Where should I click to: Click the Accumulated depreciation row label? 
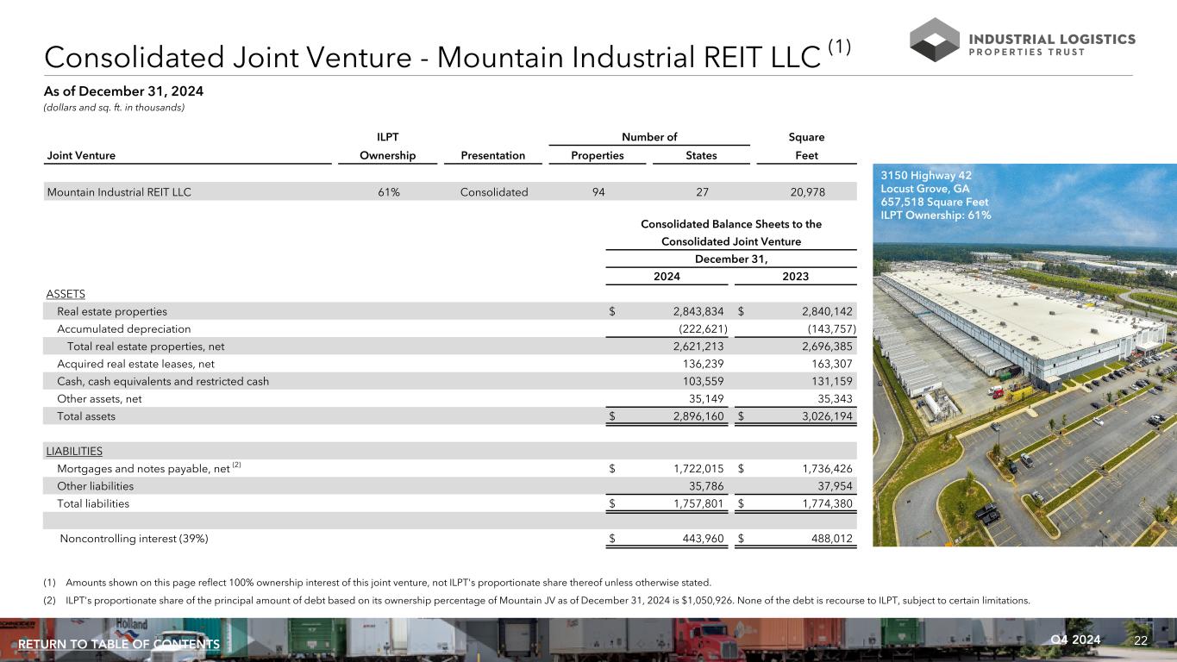(x=123, y=328)
